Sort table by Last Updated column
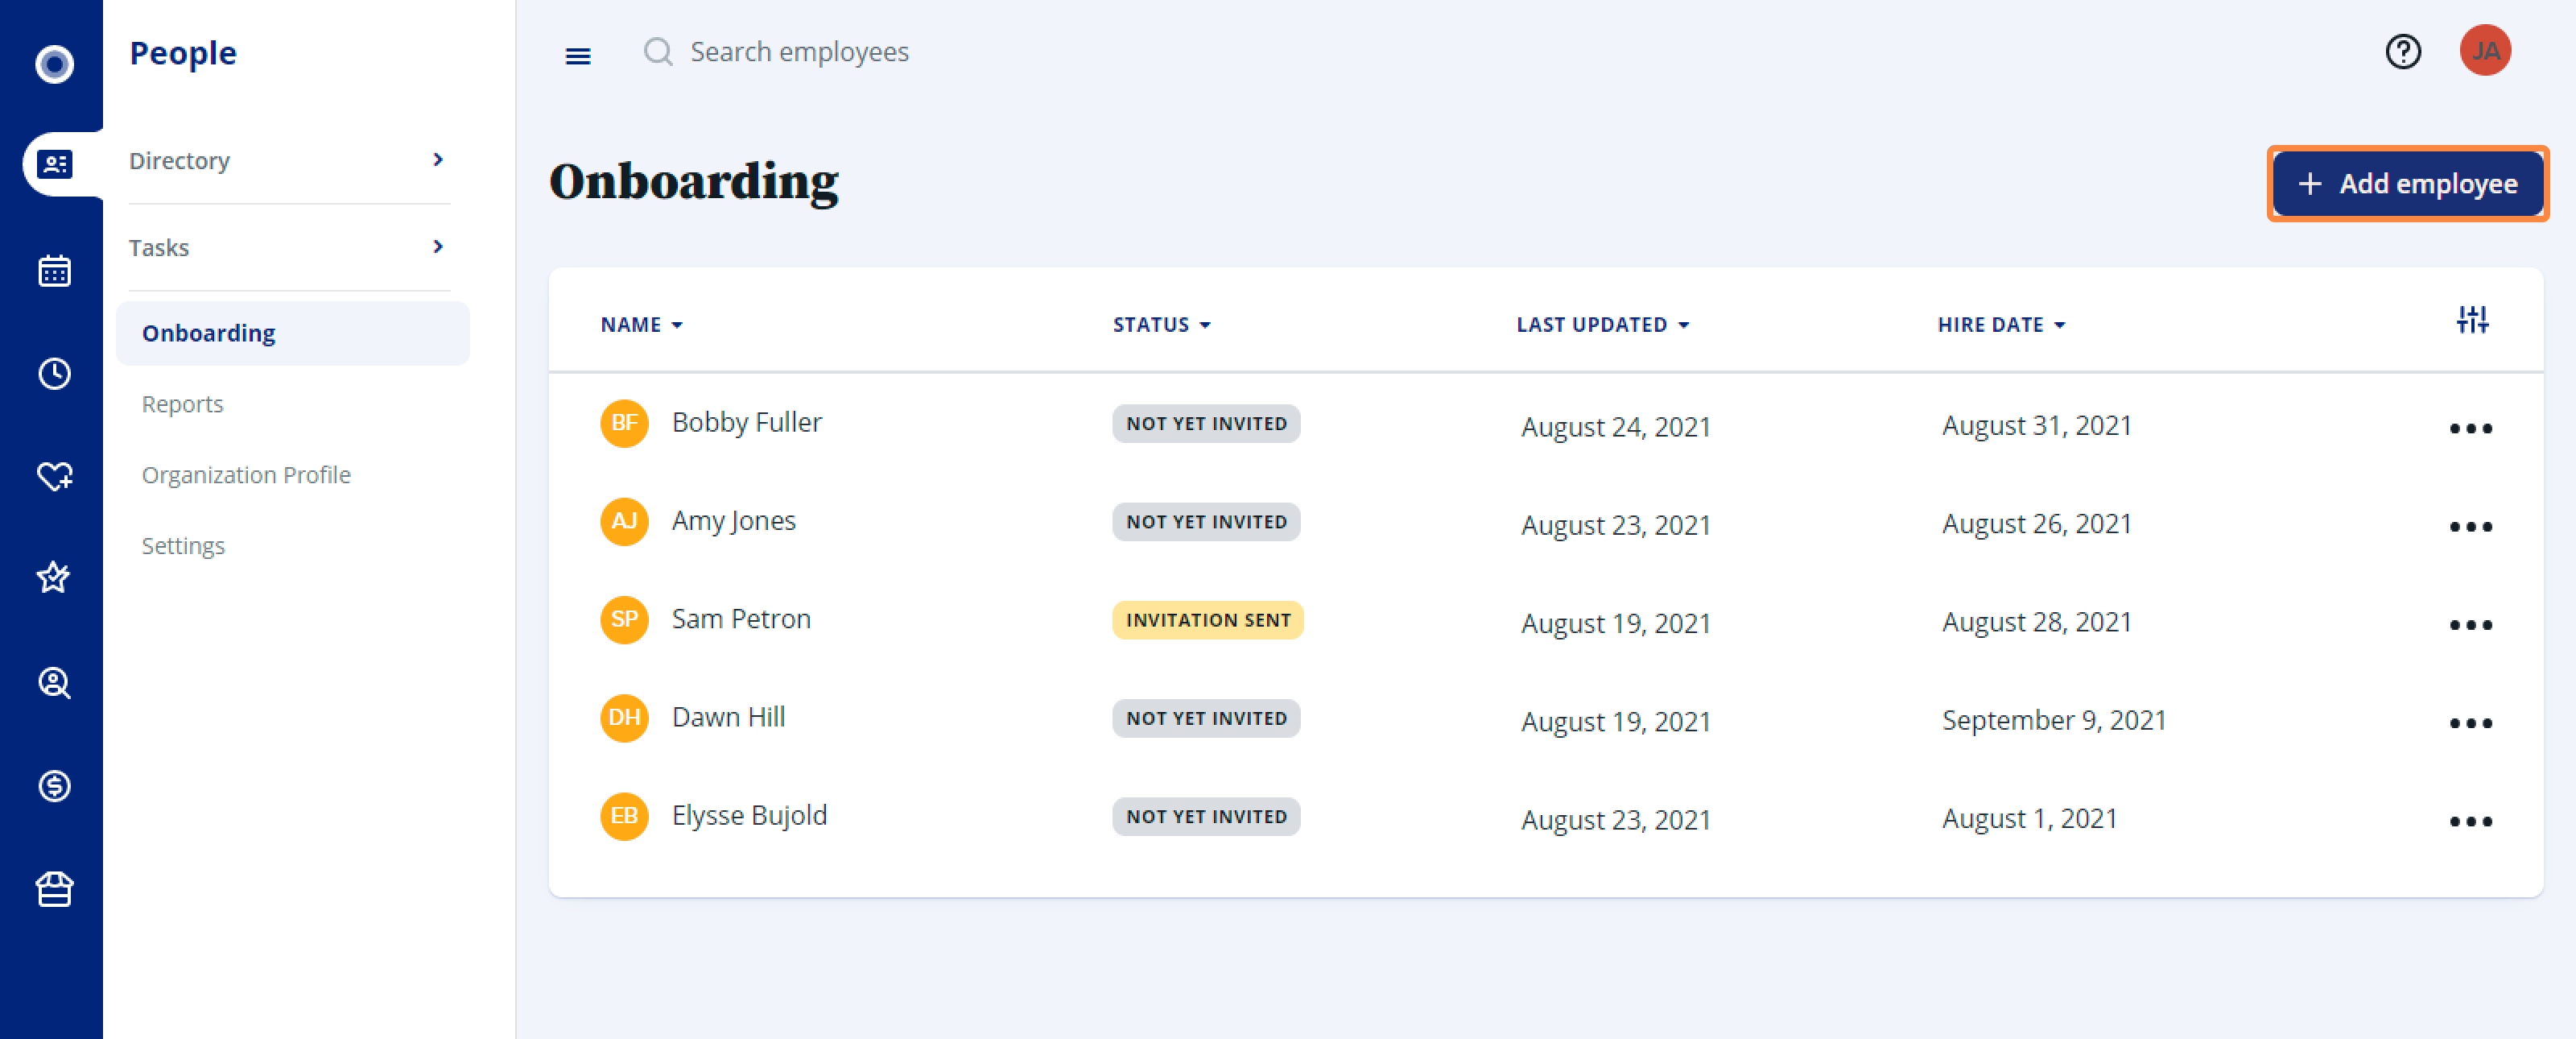2576x1039 pixels. pyautogui.click(x=1602, y=325)
